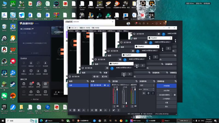Expand hidden system tray icons chevron
The height and width of the screenshot is (123, 219).
point(194,121)
